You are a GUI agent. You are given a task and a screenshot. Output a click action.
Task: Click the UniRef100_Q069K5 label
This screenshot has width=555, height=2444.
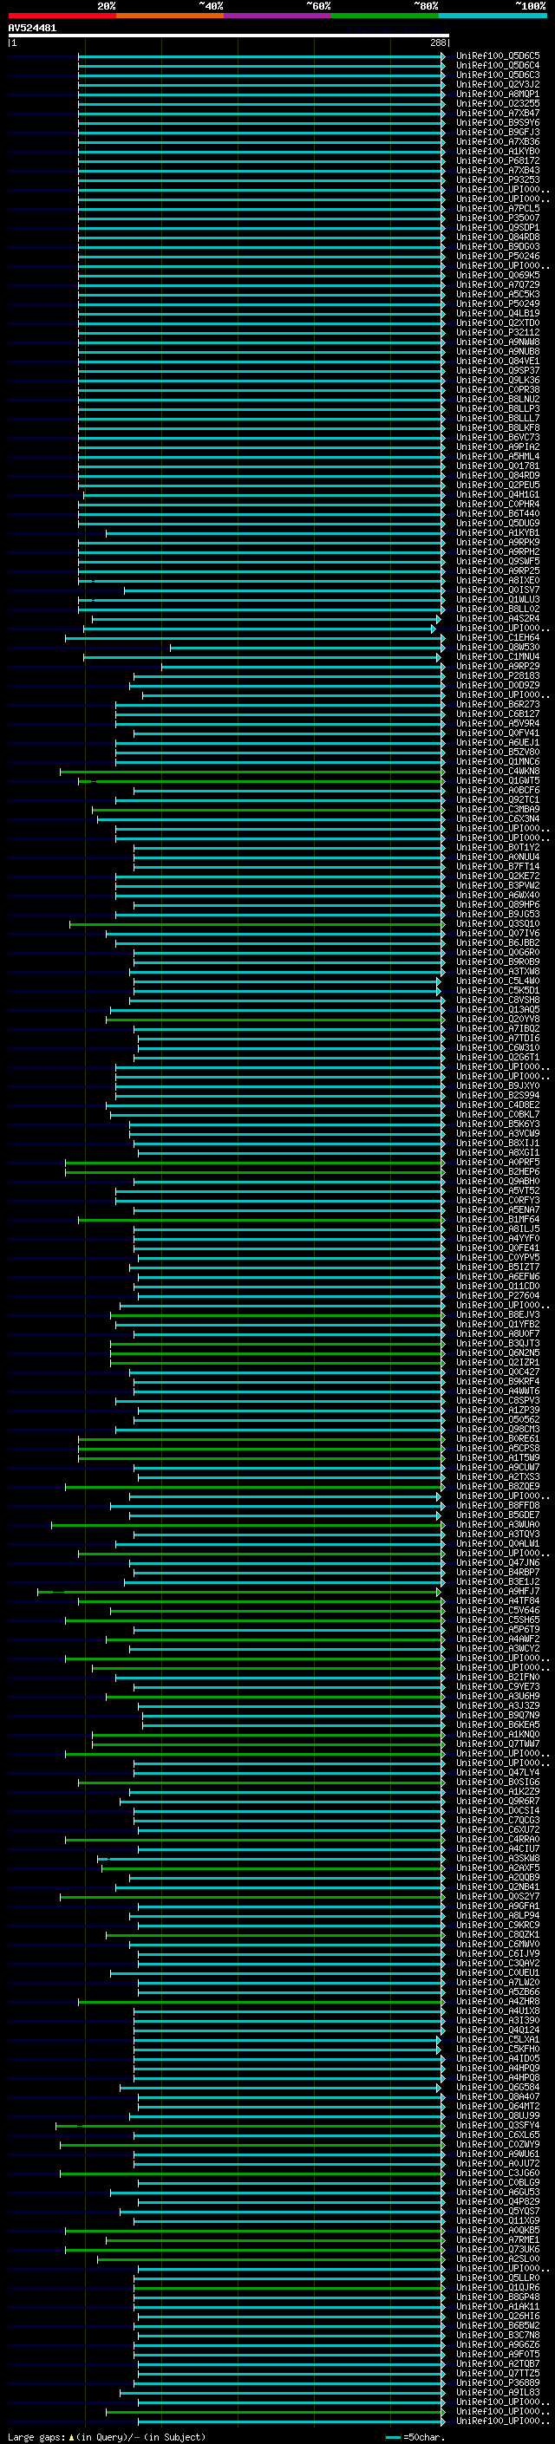(498, 275)
